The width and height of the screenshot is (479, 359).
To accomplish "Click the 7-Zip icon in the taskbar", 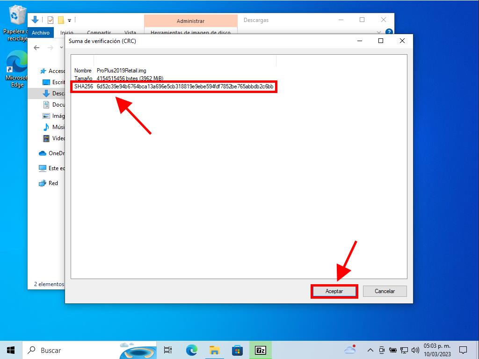I will coord(261,350).
